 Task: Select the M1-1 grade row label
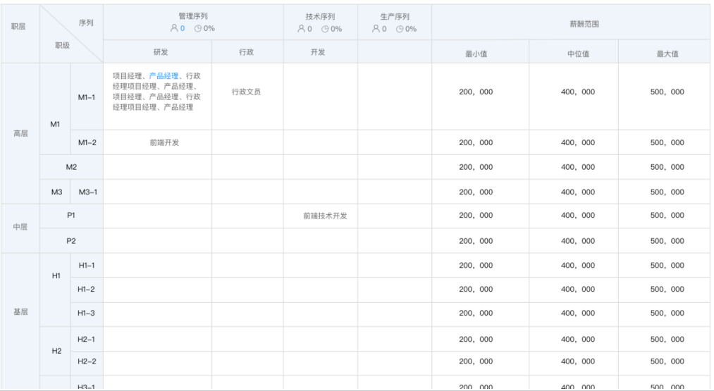(x=87, y=97)
